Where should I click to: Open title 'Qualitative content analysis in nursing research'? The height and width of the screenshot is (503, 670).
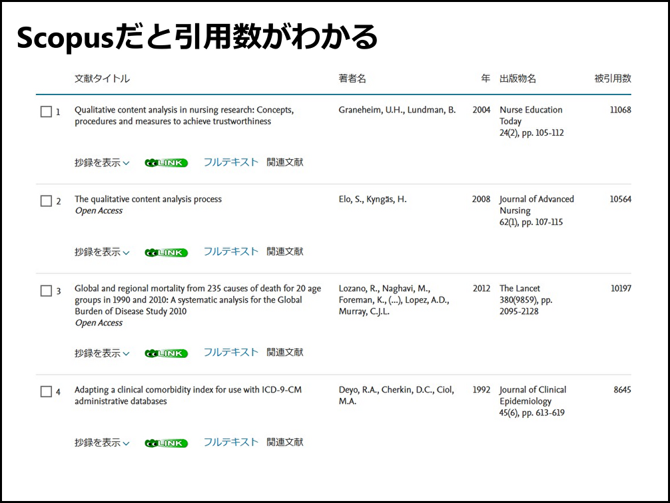click(x=184, y=116)
